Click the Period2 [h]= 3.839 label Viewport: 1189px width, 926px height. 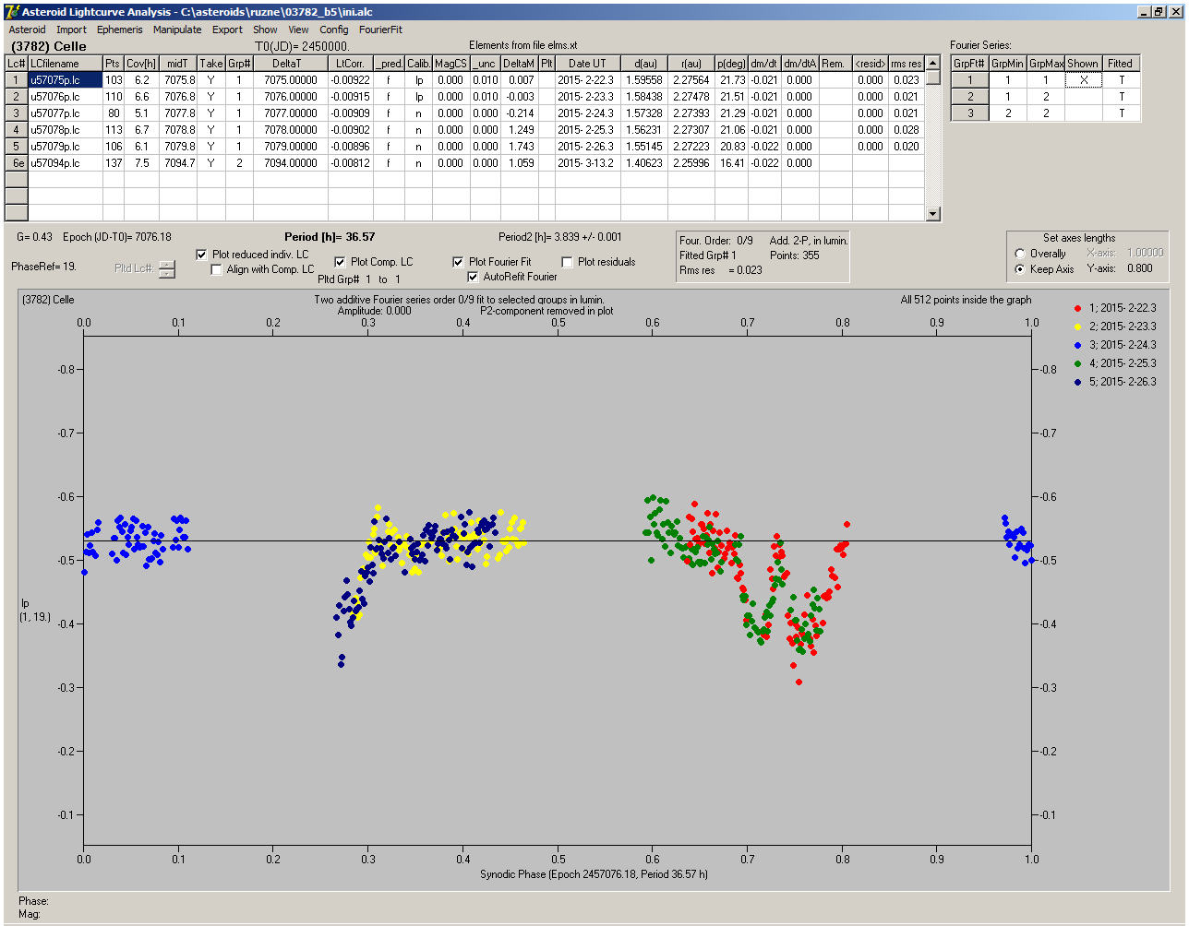[560, 237]
